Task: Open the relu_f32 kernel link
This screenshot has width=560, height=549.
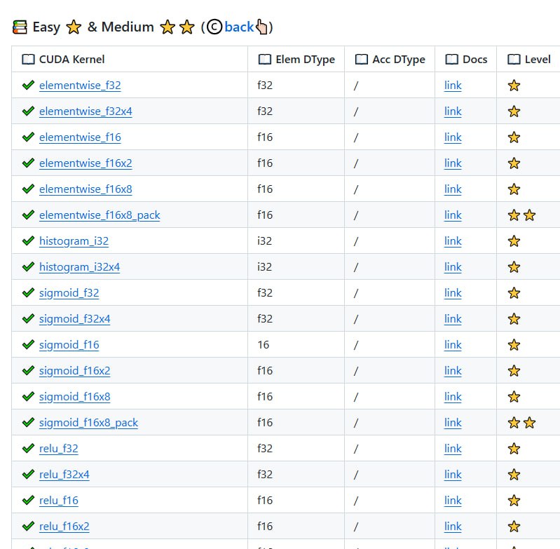Action: tap(59, 449)
